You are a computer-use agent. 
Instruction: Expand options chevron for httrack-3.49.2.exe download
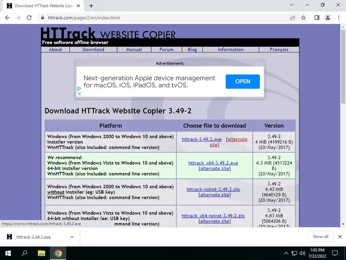tap(72, 237)
